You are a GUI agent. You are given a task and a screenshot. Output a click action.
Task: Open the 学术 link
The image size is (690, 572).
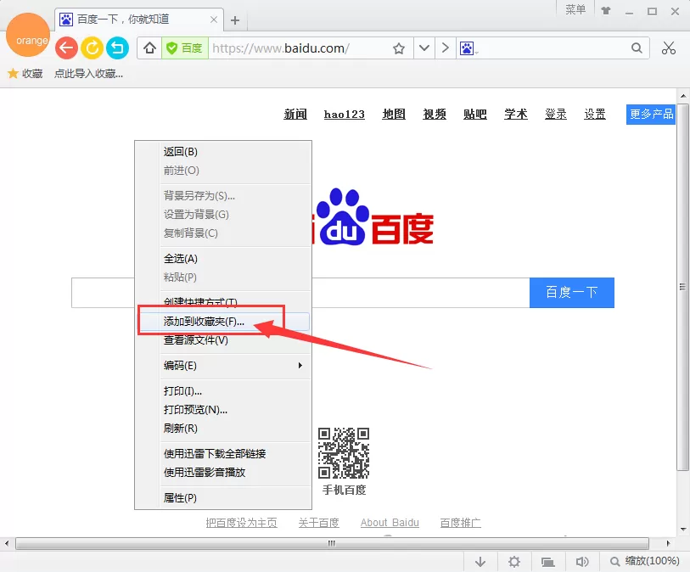point(516,115)
